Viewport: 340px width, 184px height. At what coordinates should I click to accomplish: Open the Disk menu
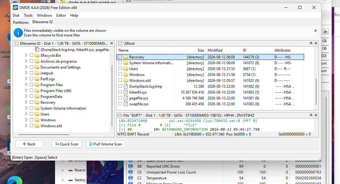tap(16, 15)
